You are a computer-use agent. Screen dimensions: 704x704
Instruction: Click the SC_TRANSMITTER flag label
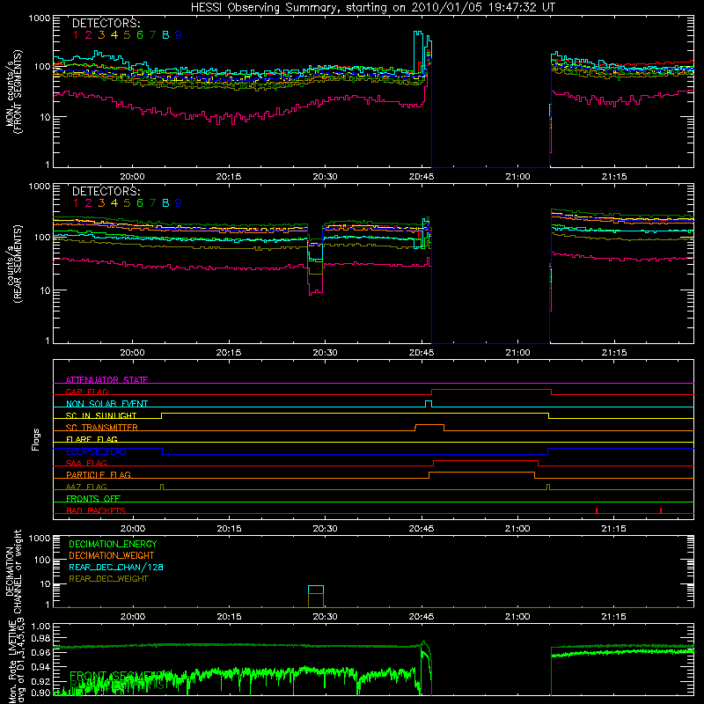click(102, 428)
